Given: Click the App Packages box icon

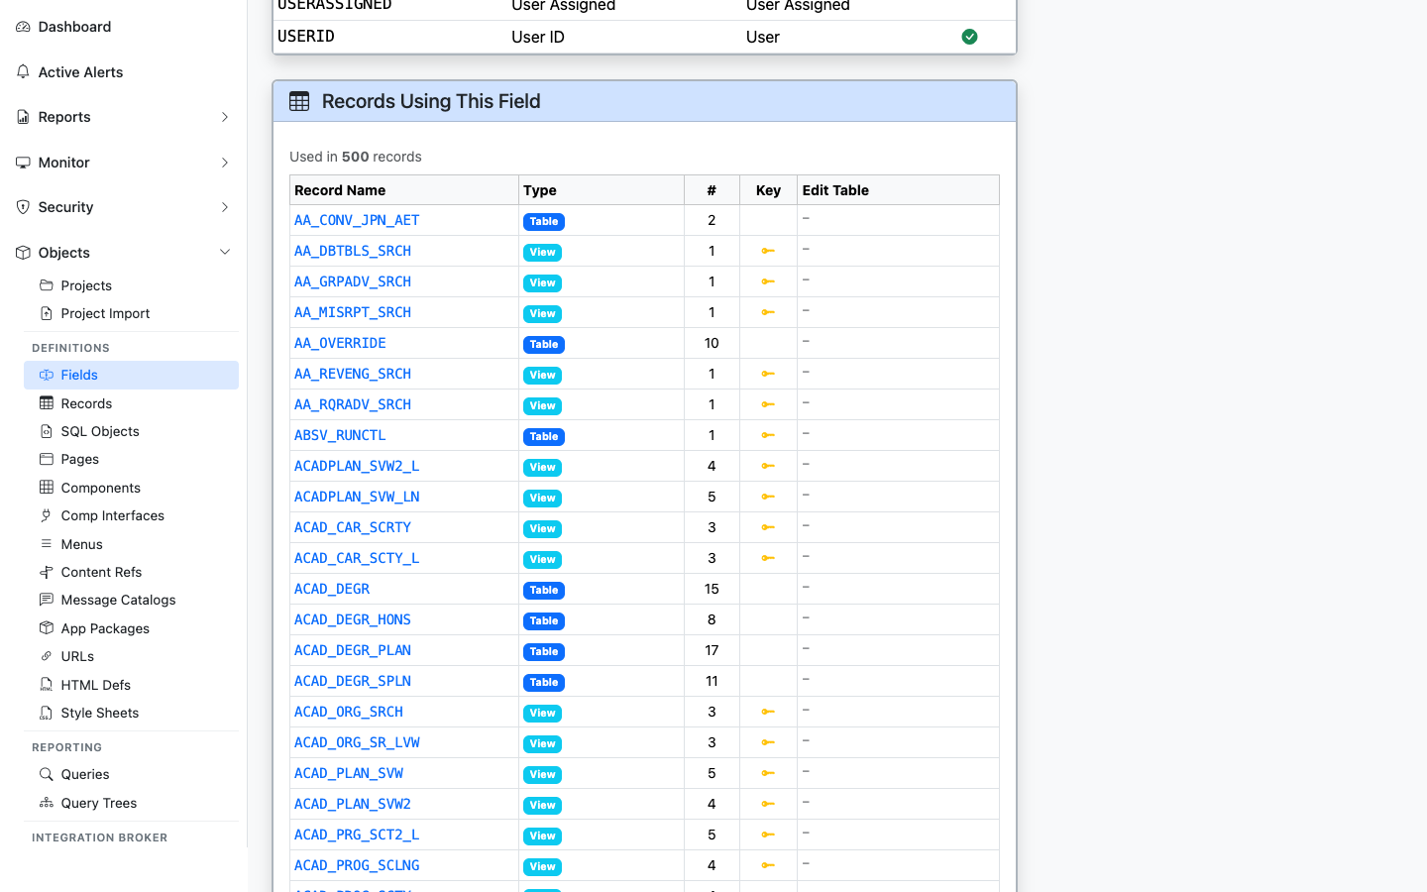Looking at the screenshot, I should [x=47, y=628].
